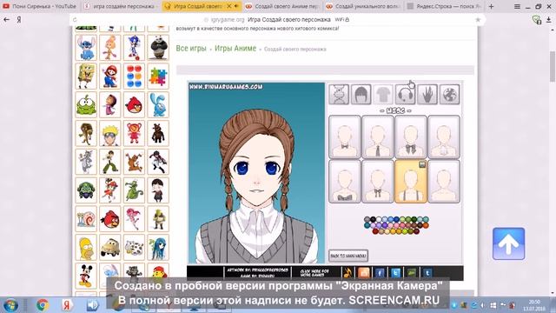Image resolution: width=556 pixels, height=313 pixels.
Task: Click the blue scroll-to-top arrow button
Action: point(508,243)
